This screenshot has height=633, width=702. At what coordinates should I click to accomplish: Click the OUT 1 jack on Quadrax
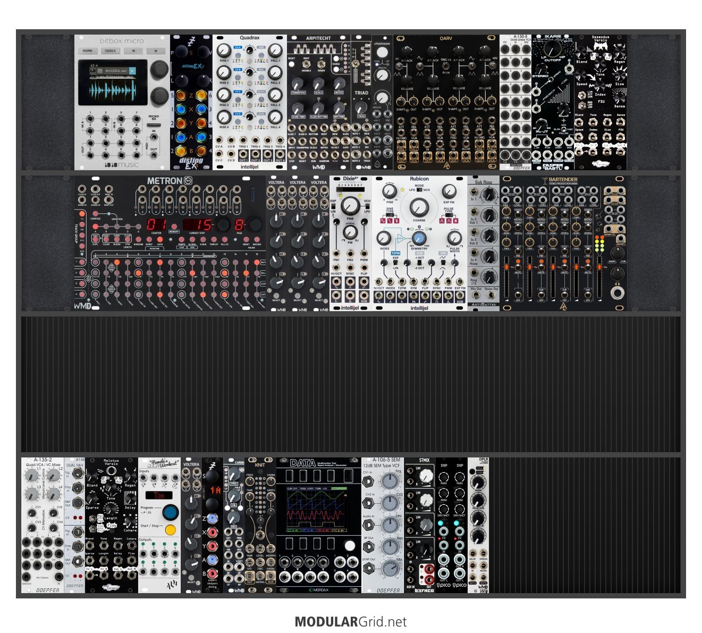pyautogui.click(x=243, y=153)
